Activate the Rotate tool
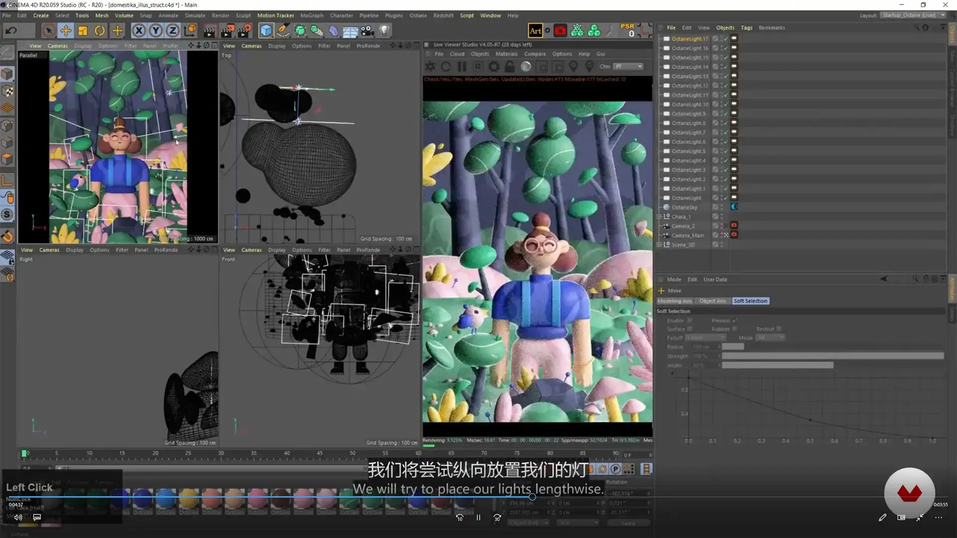The width and height of the screenshot is (957, 538). [x=99, y=30]
